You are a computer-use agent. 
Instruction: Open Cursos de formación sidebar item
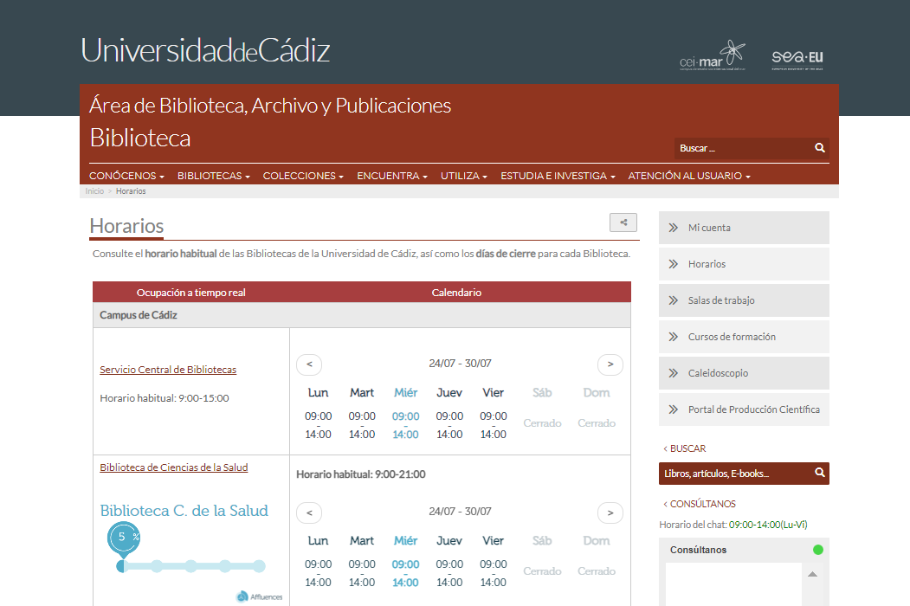tap(744, 337)
